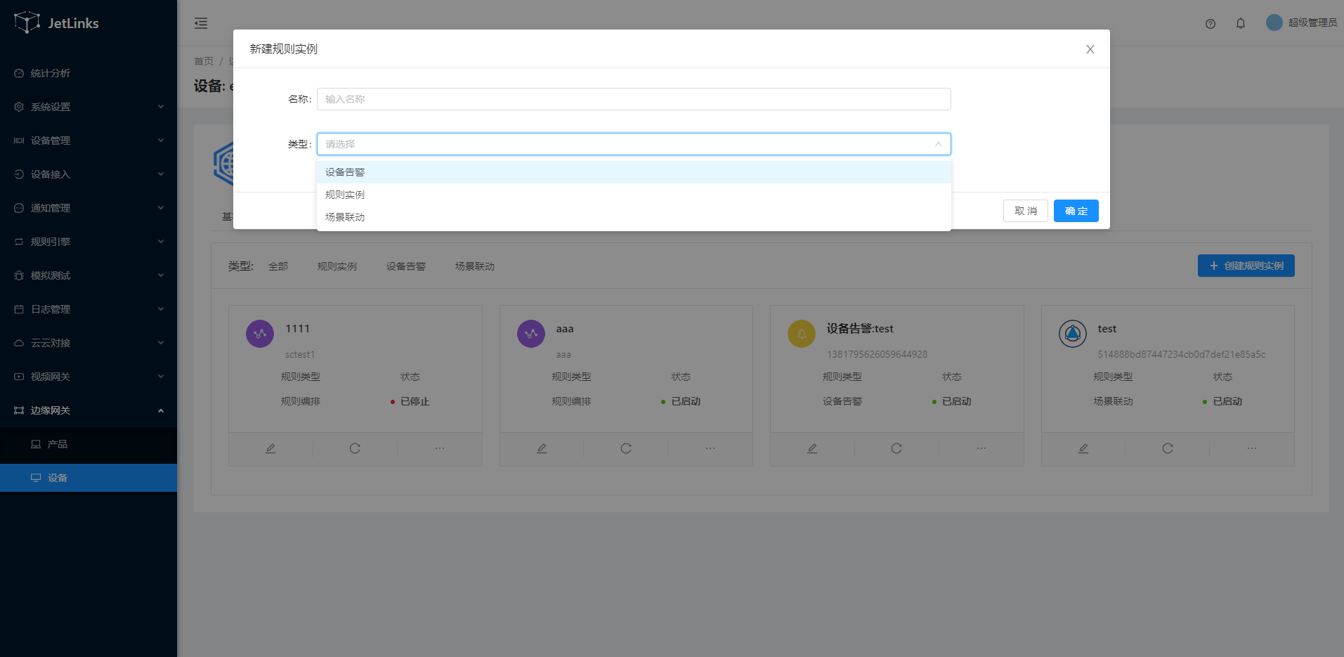1344x657 pixels.
Task: Open the 统计分析 sidebar menu item
Action: click(x=51, y=73)
